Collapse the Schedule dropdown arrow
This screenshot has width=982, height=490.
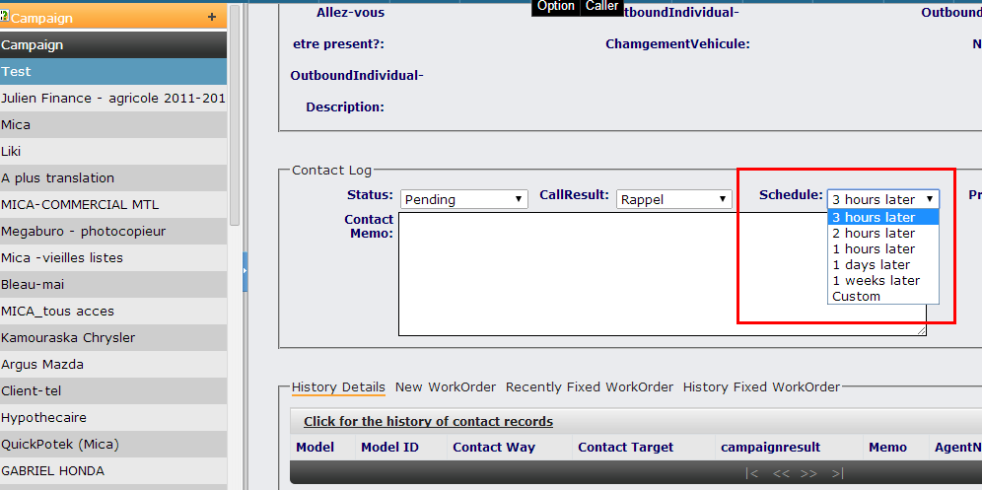click(929, 199)
